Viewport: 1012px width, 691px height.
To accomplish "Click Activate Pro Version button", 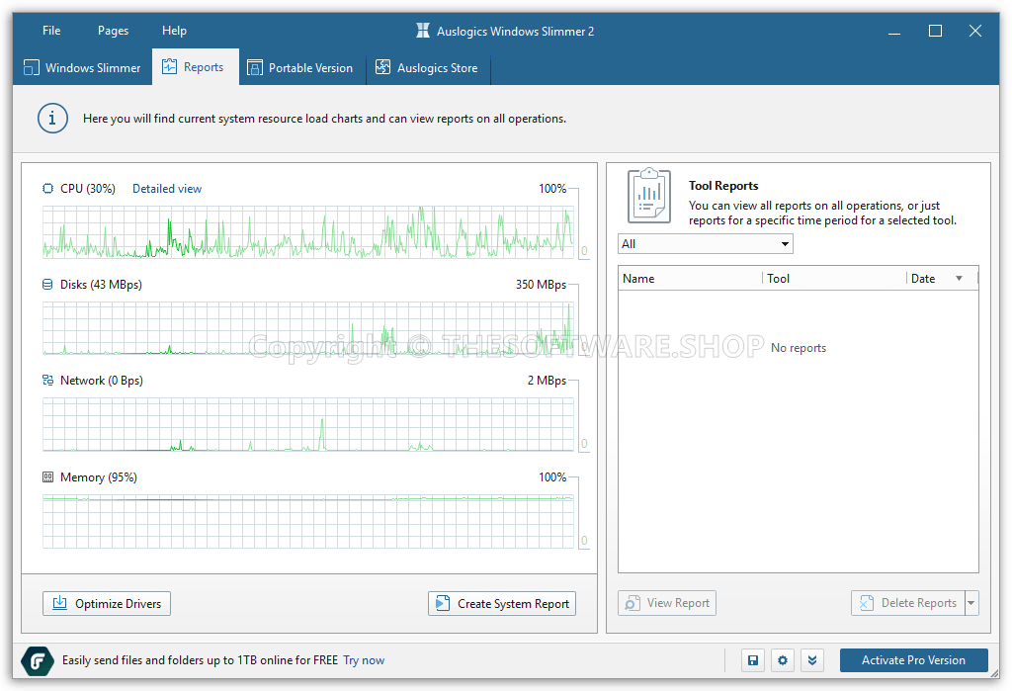I will tap(913, 660).
